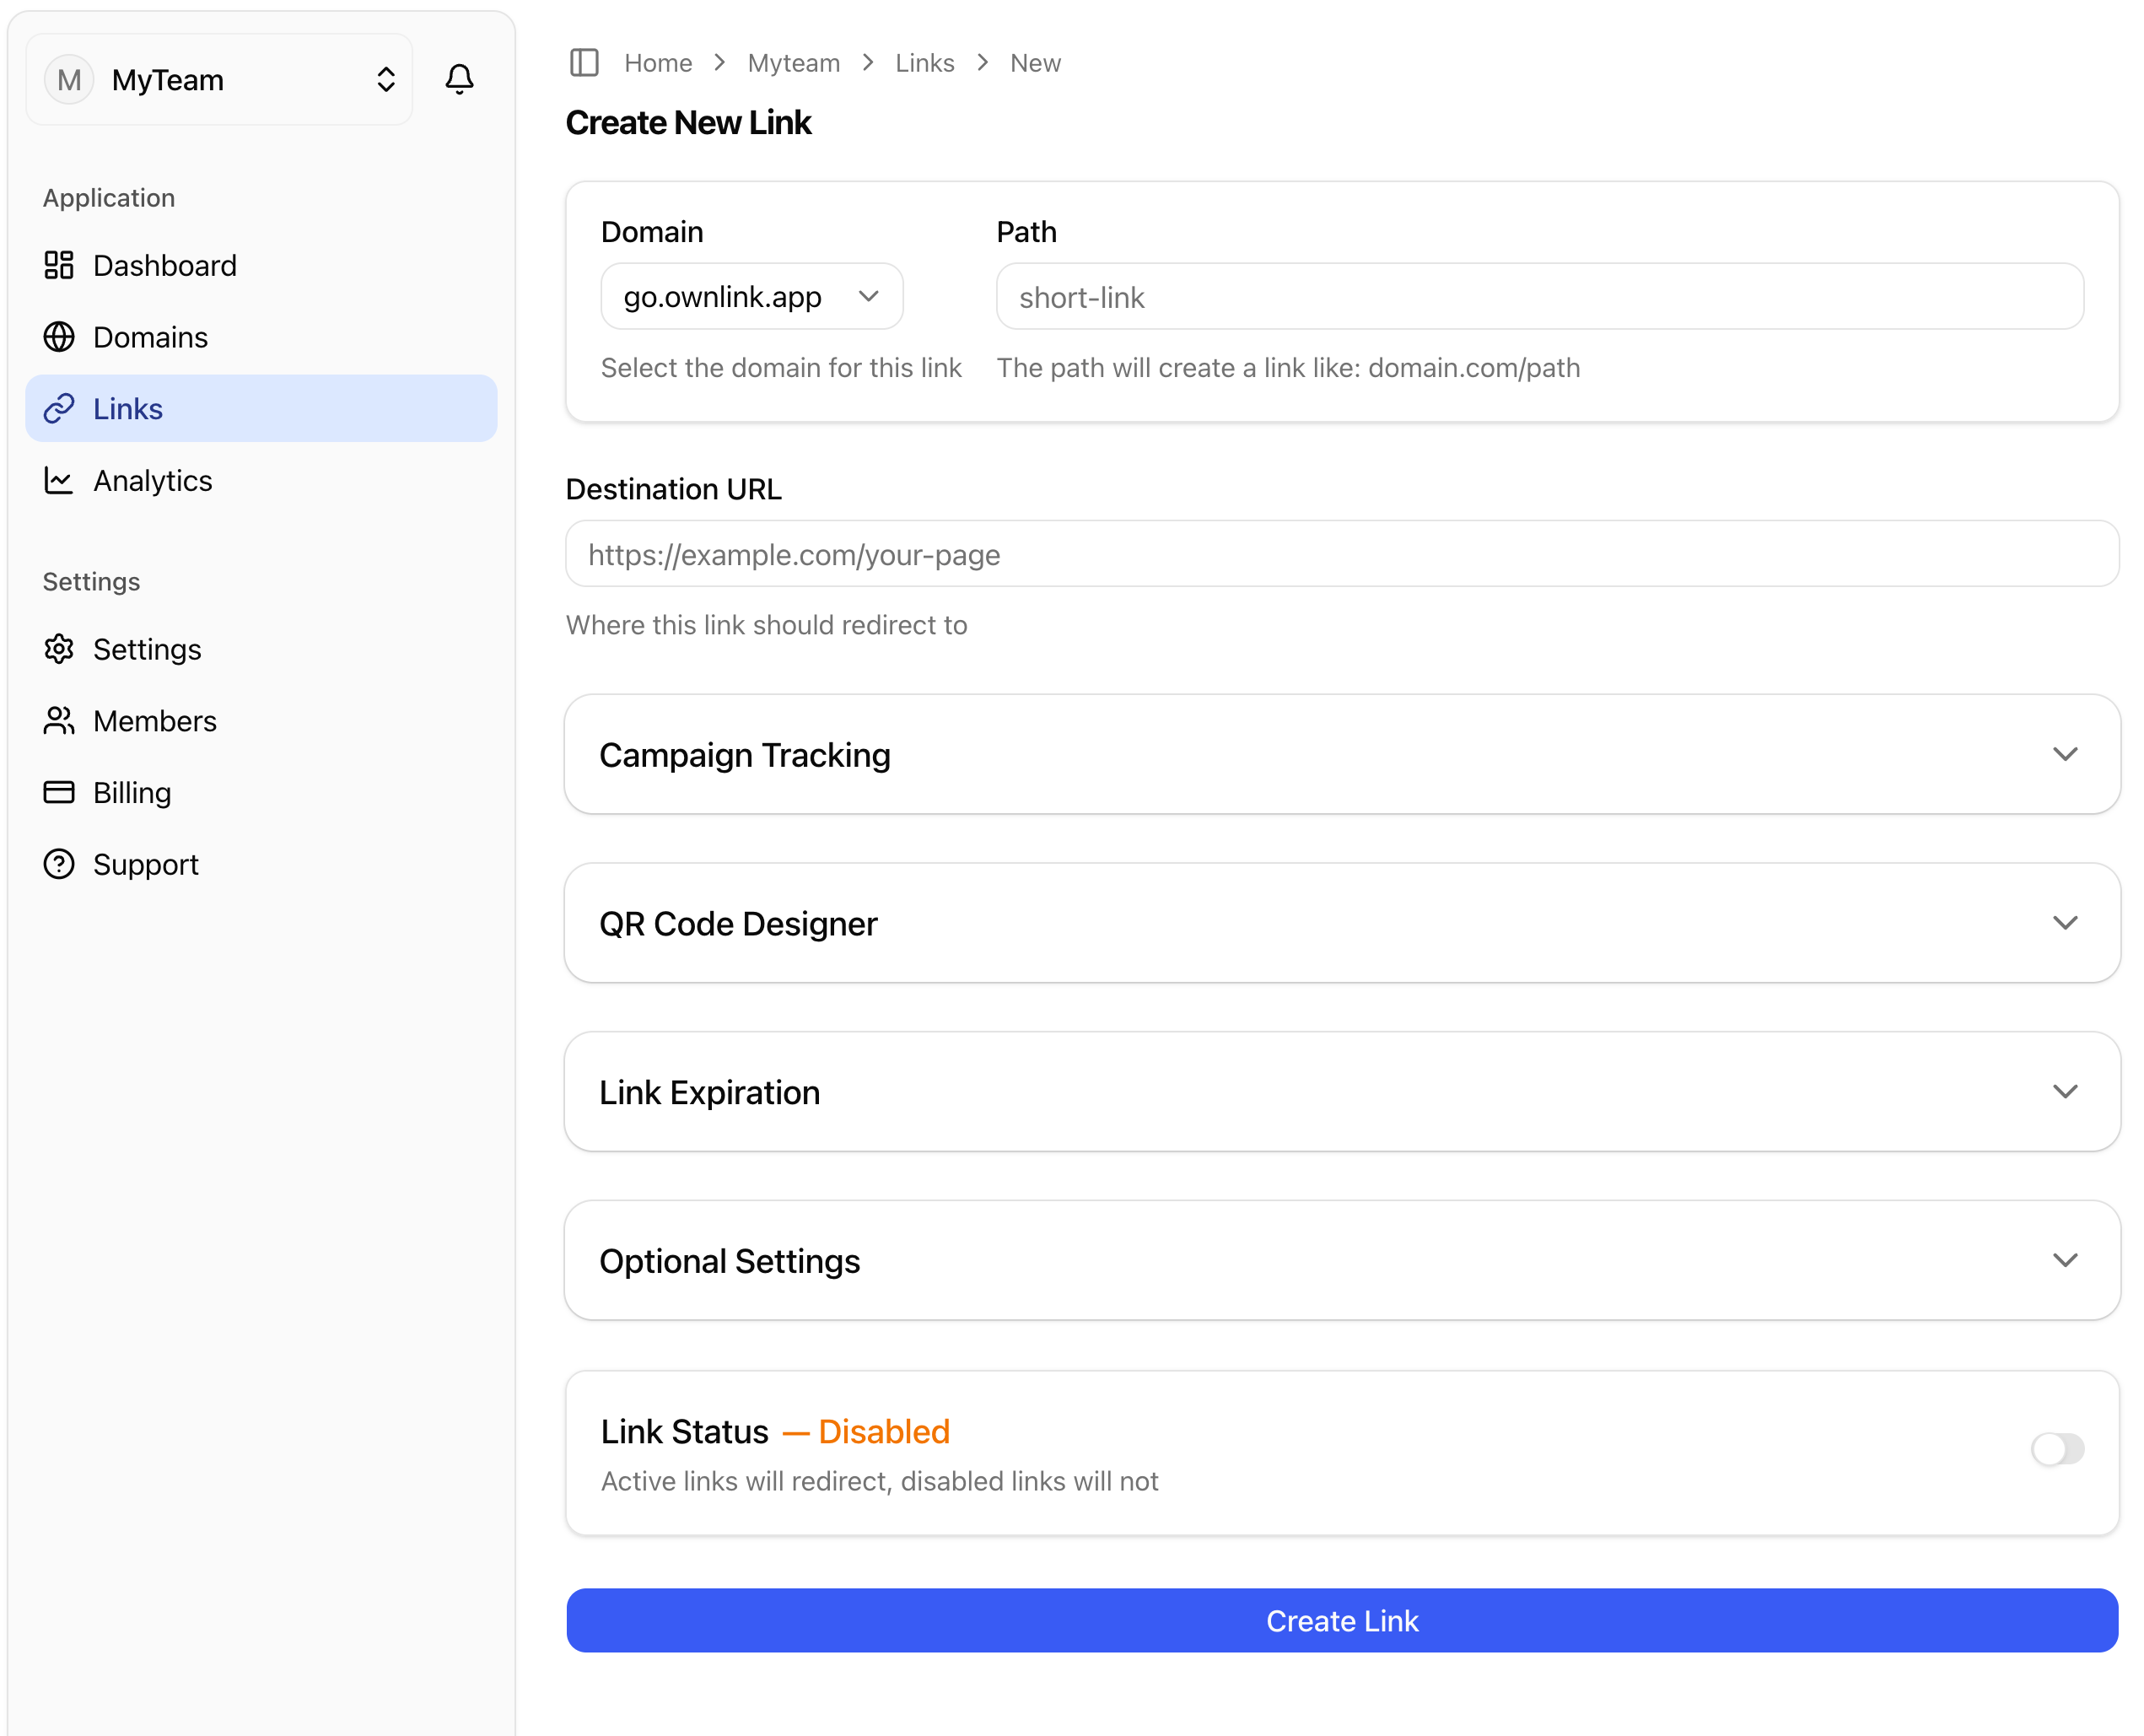The width and height of the screenshot is (2144, 1736).
Task: Open Members page
Action: (x=261, y=720)
